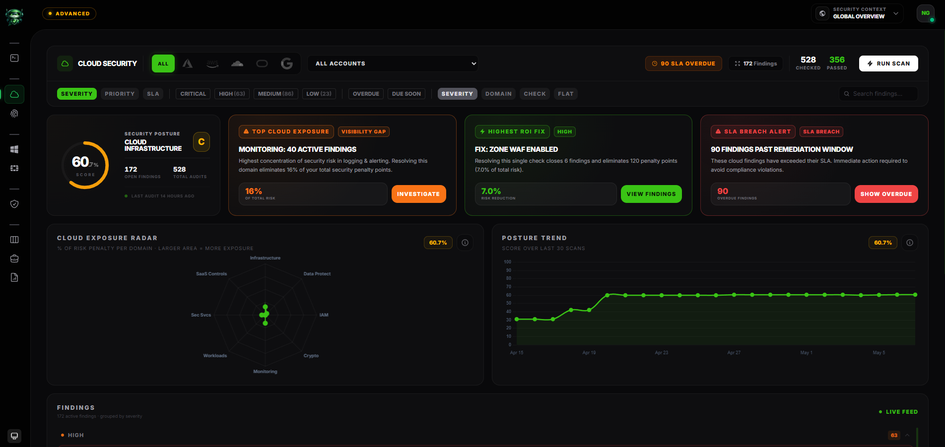Click the Search findings input field

point(878,94)
